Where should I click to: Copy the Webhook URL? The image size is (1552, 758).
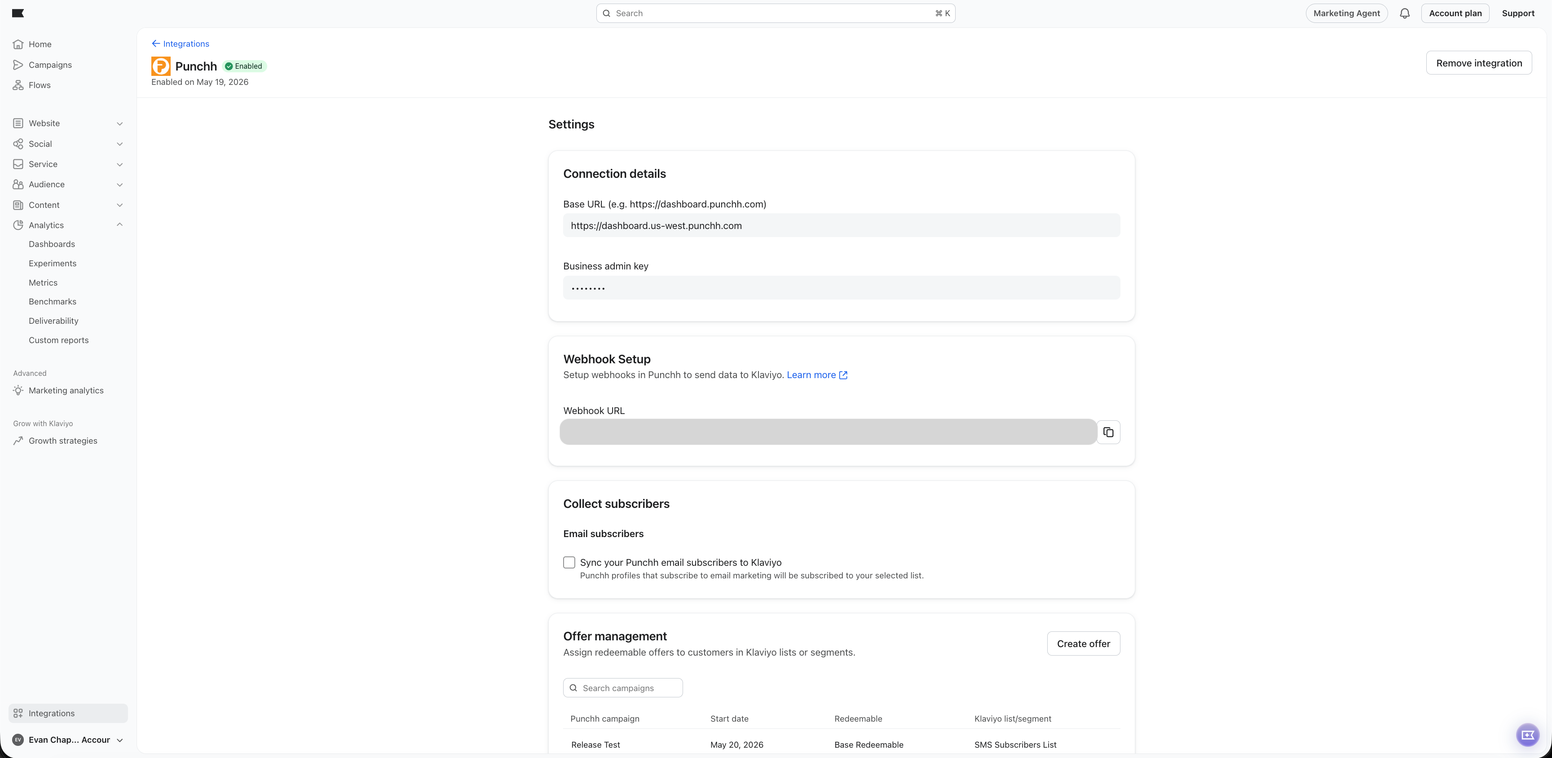[1108, 432]
